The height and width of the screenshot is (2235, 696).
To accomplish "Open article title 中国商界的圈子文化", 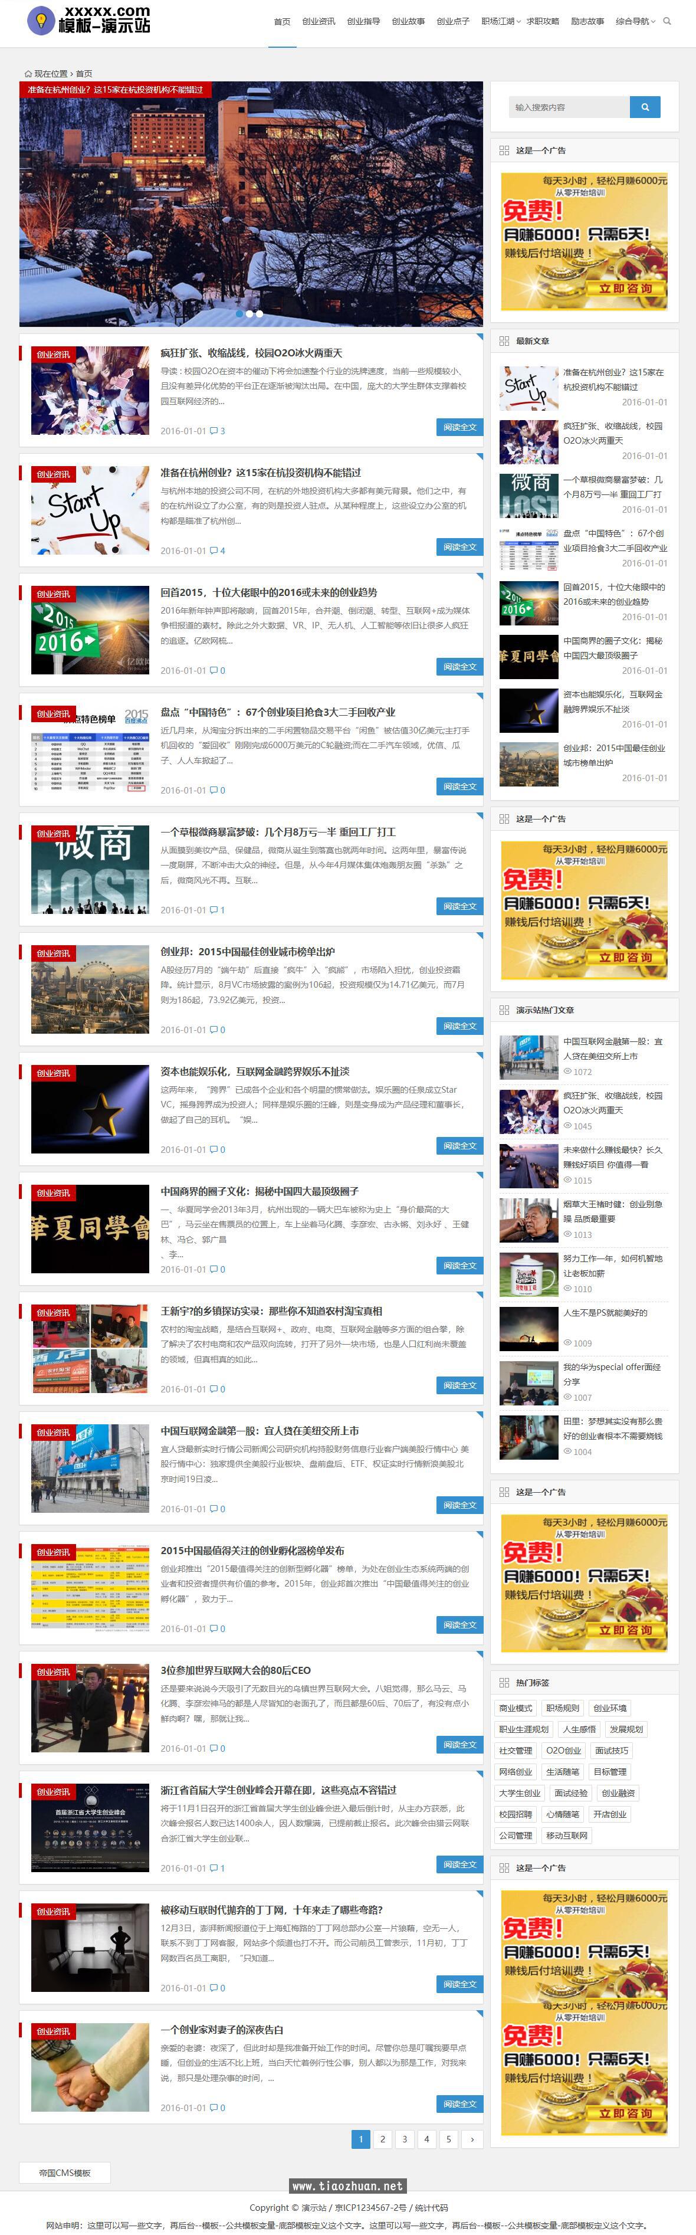I will (x=258, y=1191).
